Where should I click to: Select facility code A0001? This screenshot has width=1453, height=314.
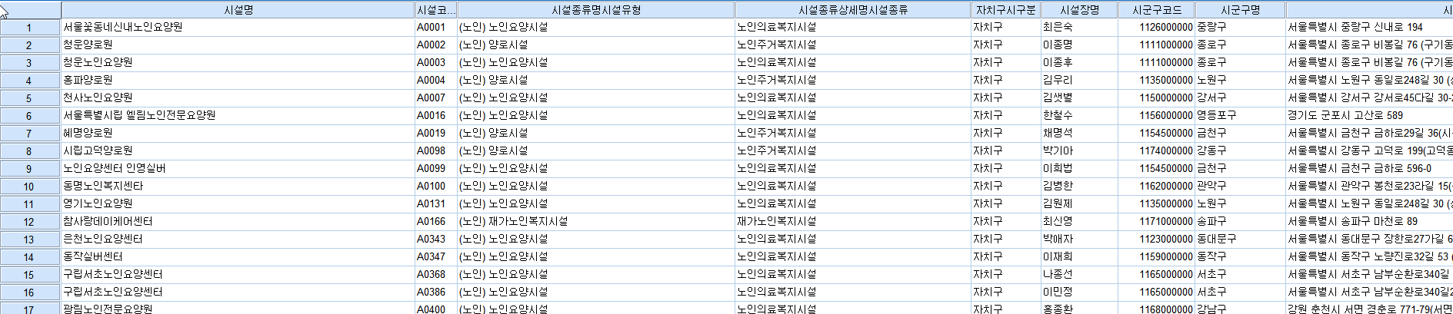click(x=435, y=27)
